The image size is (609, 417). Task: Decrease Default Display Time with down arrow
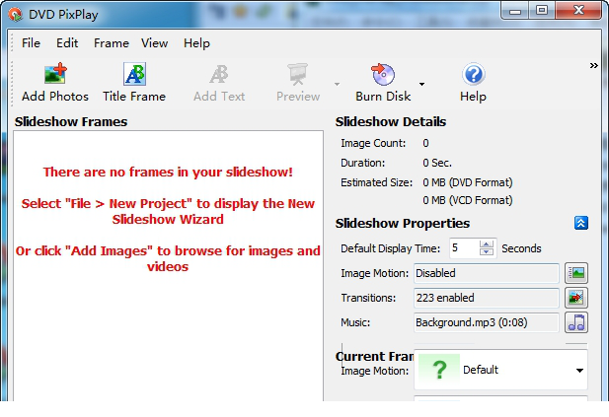tap(487, 252)
